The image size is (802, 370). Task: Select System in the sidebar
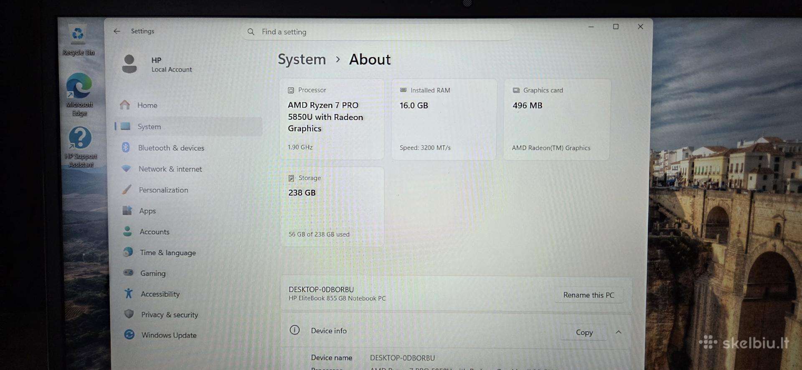tap(188, 126)
